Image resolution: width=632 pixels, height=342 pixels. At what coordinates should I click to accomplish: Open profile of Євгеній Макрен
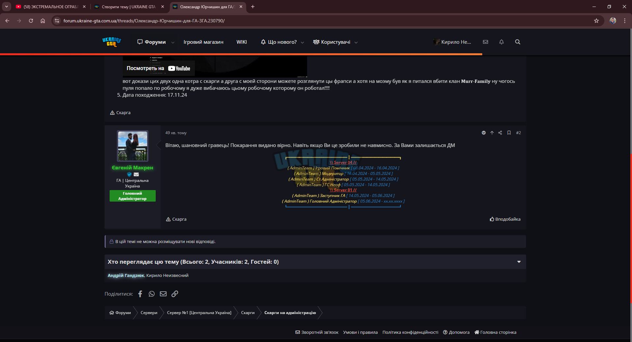(x=132, y=168)
